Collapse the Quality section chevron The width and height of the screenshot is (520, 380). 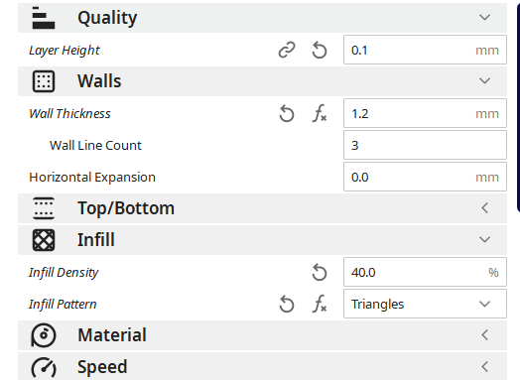tap(484, 17)
